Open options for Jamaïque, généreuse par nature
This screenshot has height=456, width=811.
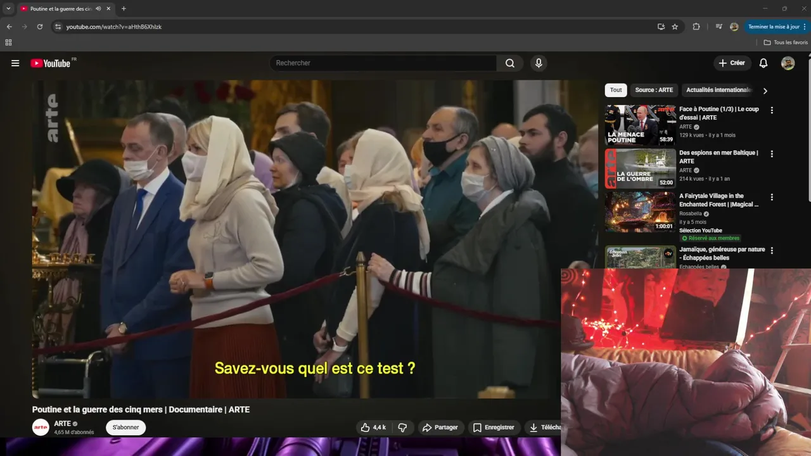tap(772, 251)
